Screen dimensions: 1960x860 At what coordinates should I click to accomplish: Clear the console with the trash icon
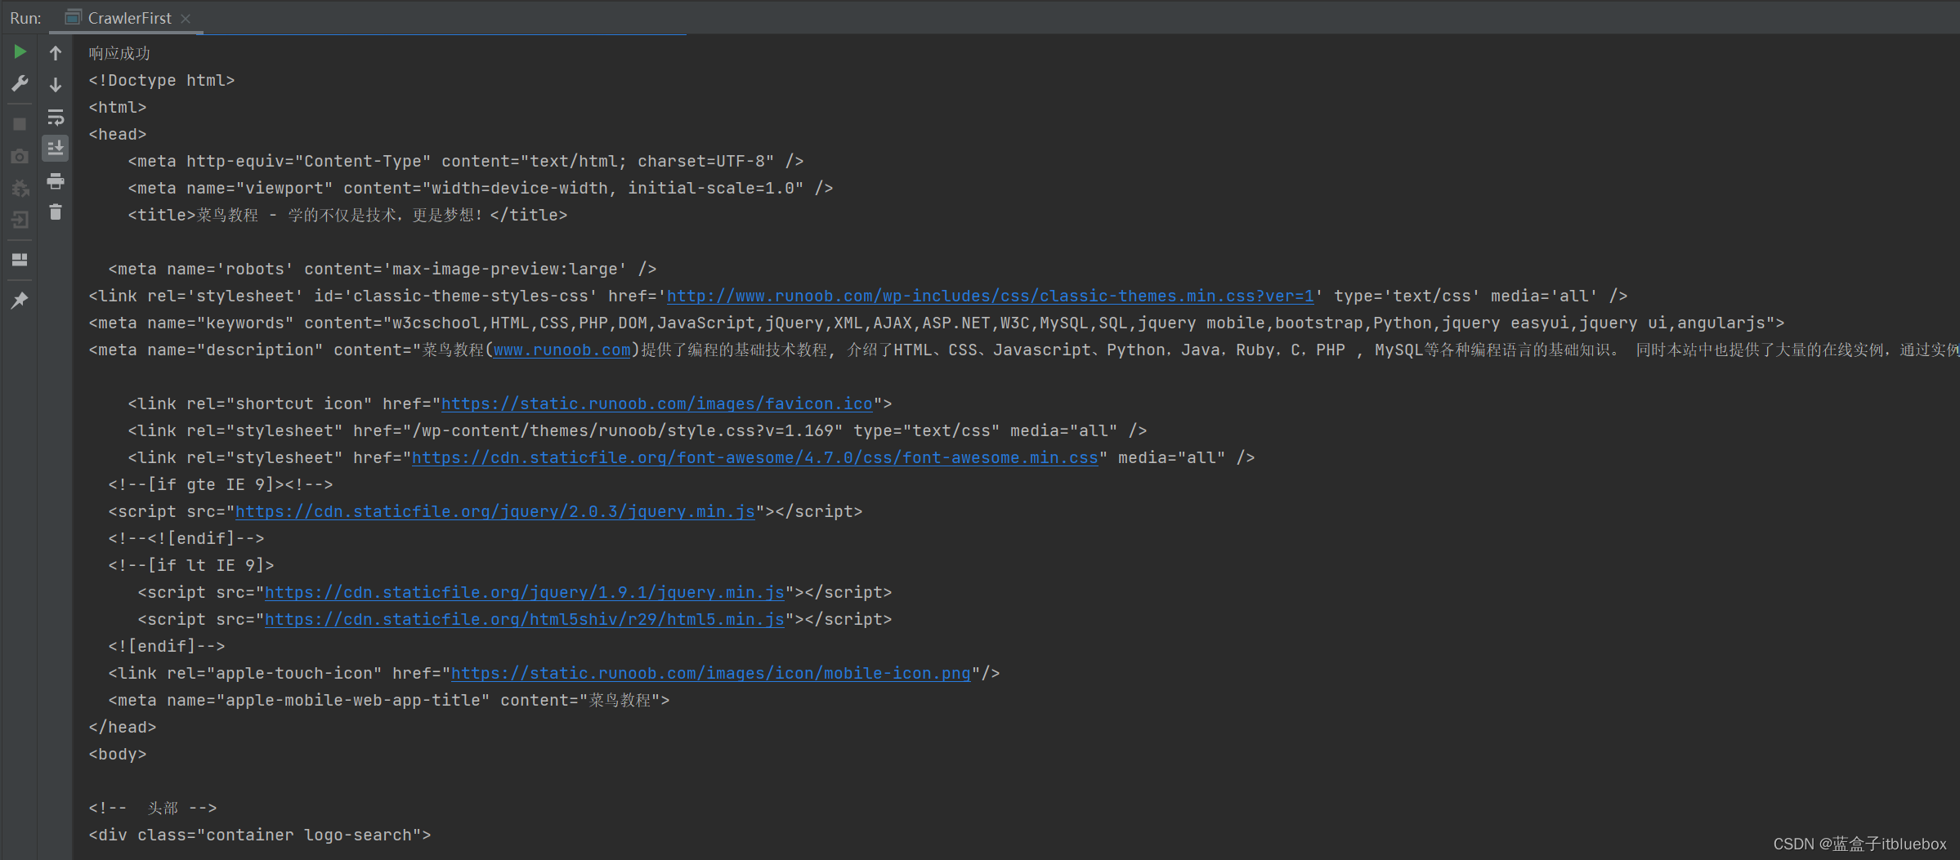click(56, 212)
